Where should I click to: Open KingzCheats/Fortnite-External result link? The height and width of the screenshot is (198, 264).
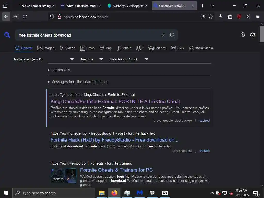[115, 101]
